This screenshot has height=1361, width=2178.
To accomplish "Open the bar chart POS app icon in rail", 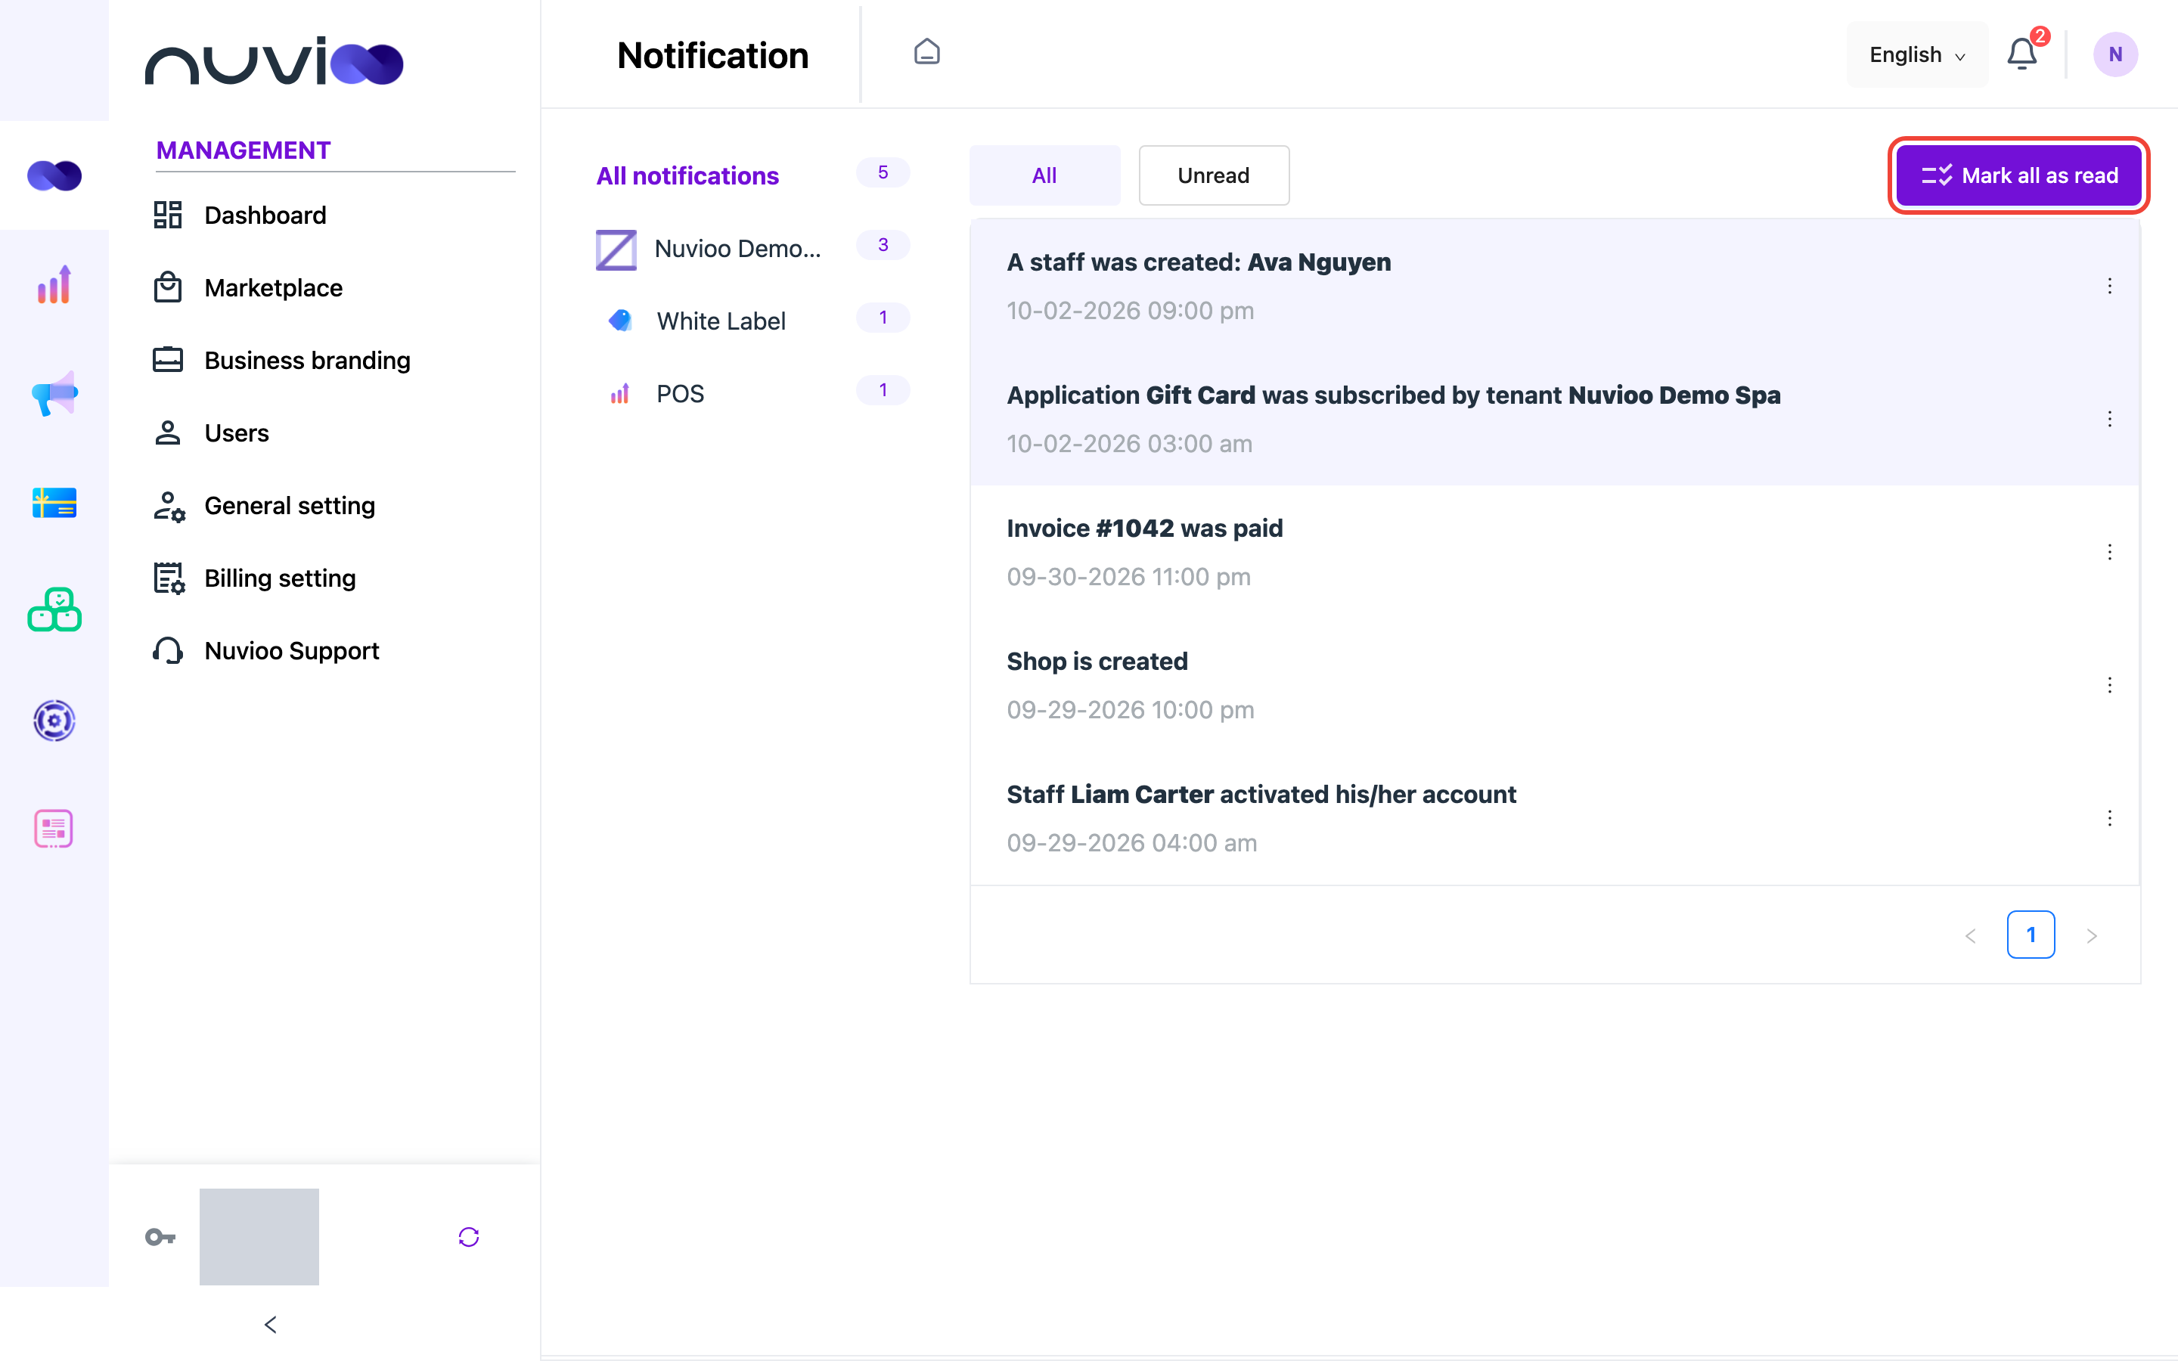I will click(x=54, y=284).
